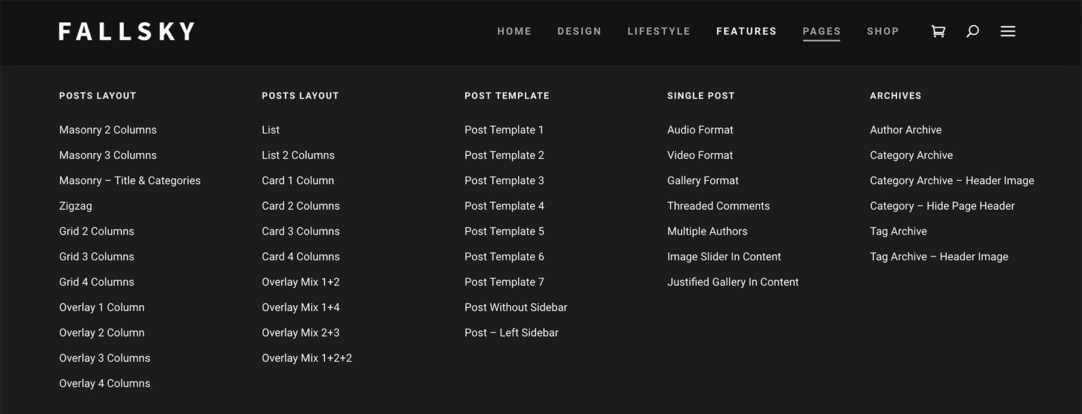Screen dimensions: 1082x414
Task: Select Masonry 3 Columns layout
Action: (x=108, y=155)
